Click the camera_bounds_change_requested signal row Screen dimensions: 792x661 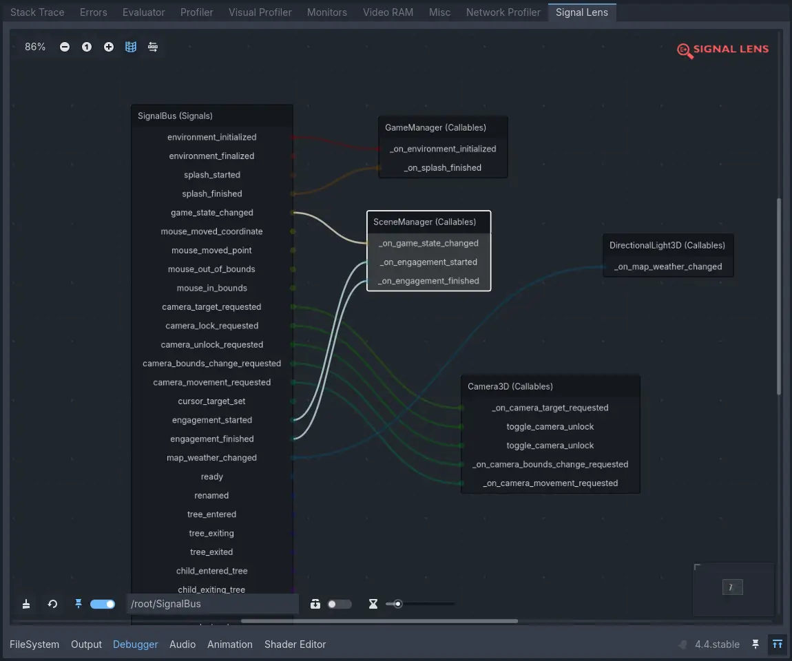212,364
